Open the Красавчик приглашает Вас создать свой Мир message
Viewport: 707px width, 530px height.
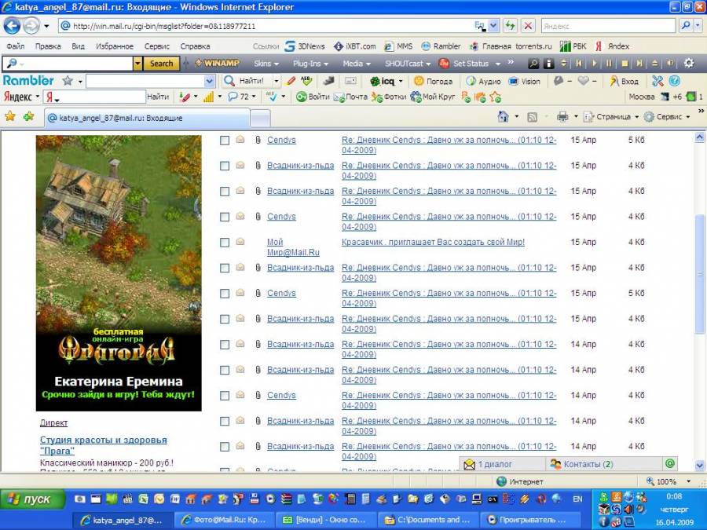coord(433,242)
